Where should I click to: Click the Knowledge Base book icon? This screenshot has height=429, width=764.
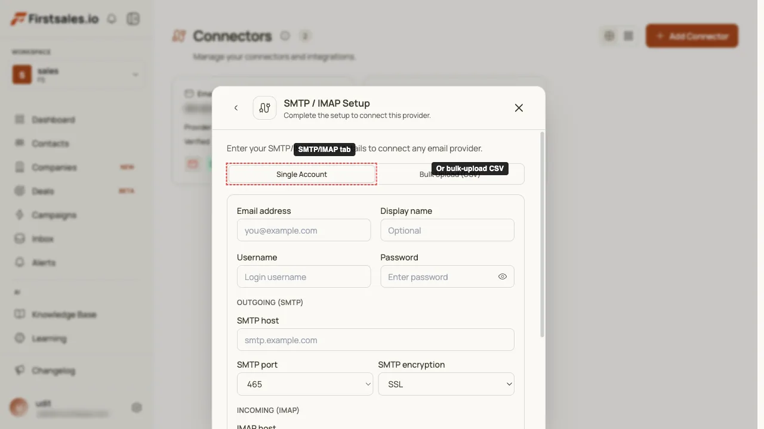pyautogui.click(x=20, y=315)
